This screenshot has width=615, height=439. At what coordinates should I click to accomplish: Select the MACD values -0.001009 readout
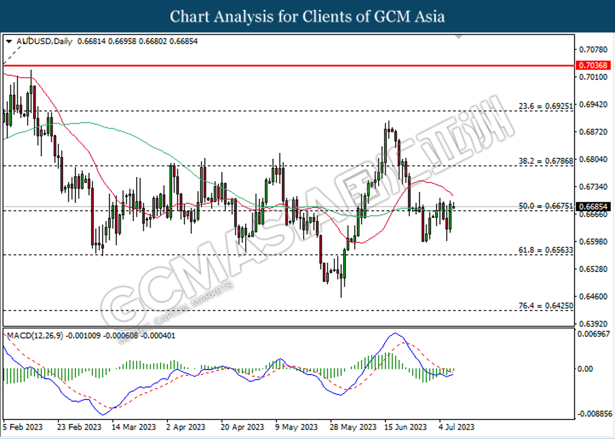pos(121,336)
